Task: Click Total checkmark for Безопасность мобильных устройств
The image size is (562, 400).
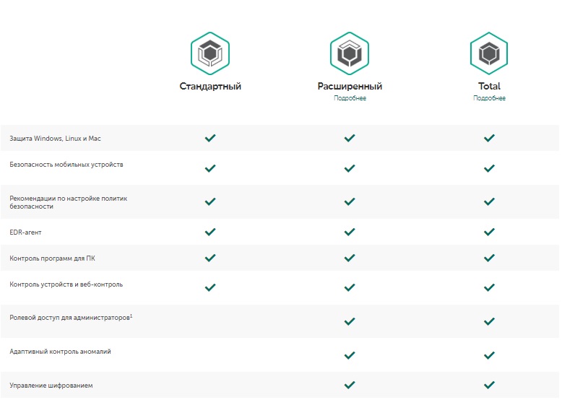Action: click(489, 168)
